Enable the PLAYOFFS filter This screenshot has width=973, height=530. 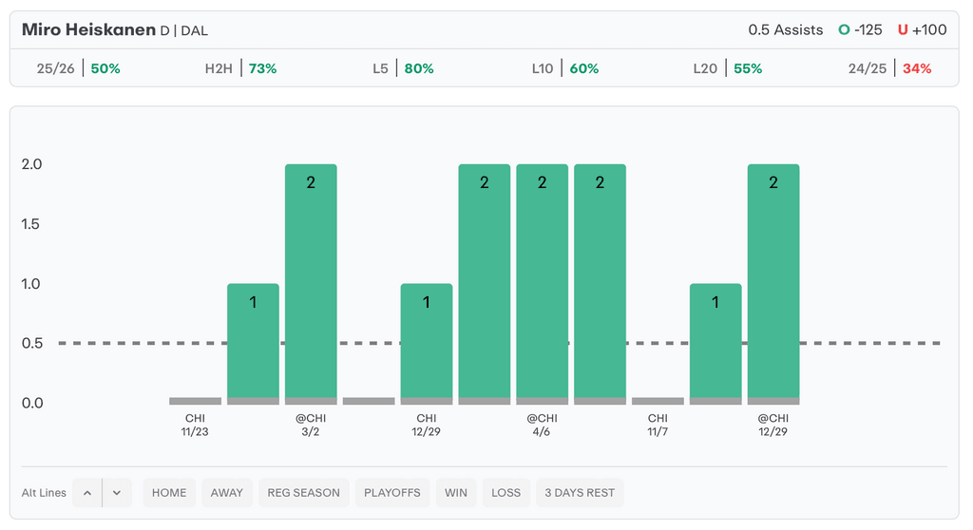392,493
